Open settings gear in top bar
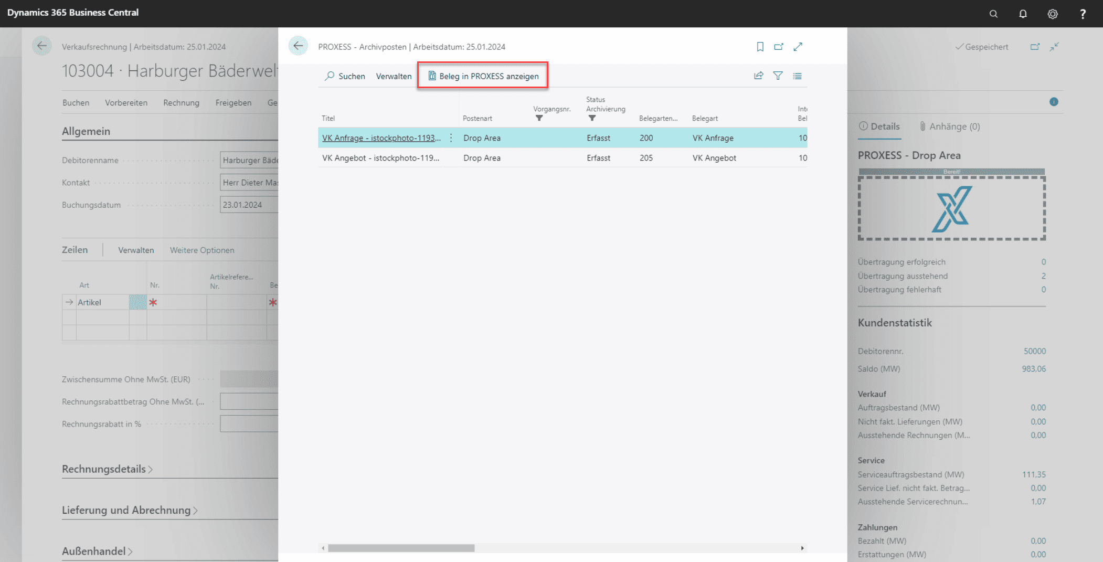Image resolution: width=1103 pixels, height=562 pixels. 1053,14
